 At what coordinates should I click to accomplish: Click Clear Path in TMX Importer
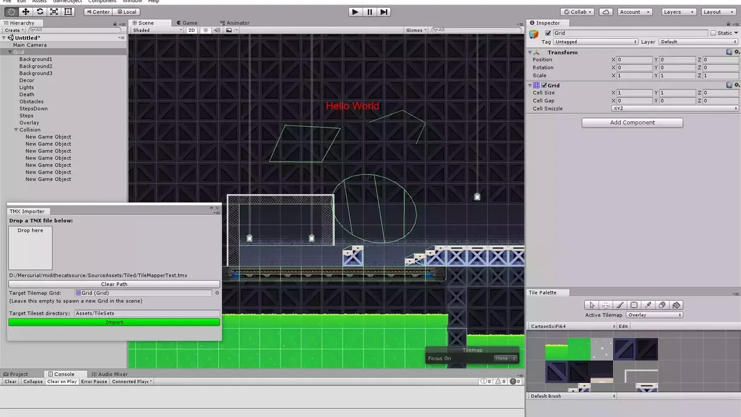[114, 284]
